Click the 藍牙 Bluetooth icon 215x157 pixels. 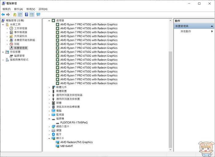[53, 134]
